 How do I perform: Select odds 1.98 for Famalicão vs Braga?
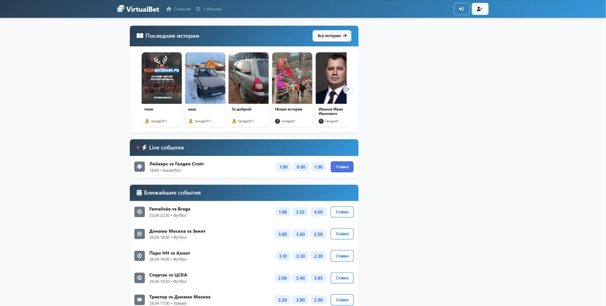tap(283, 212)
